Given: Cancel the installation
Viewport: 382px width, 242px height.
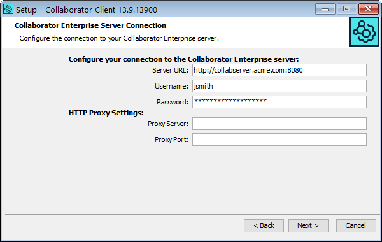Looking at the screenshot, I should coord(356,225).
